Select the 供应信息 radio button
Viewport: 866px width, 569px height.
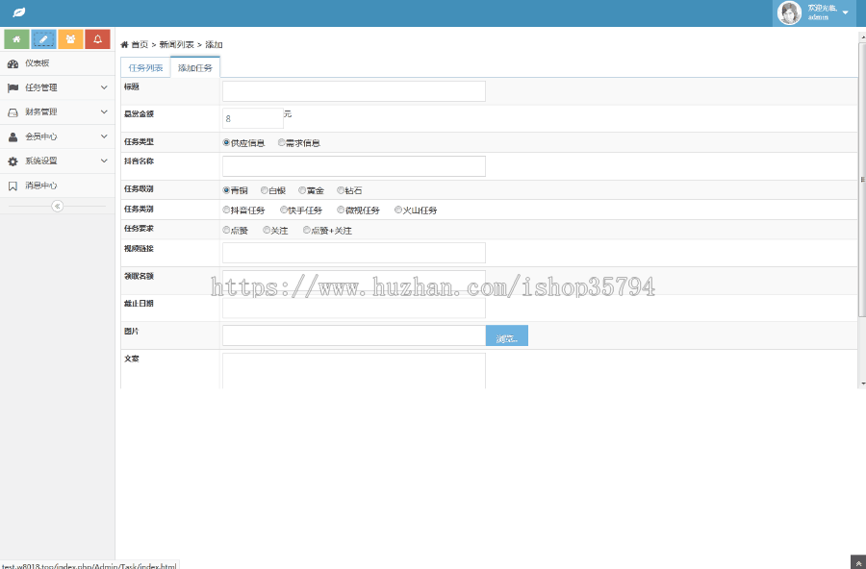226,142
